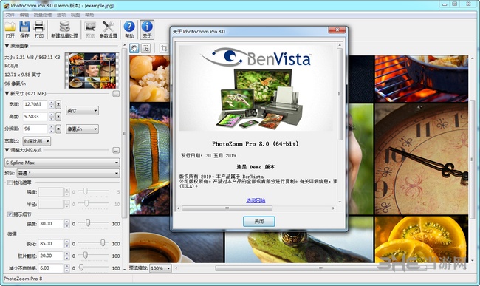Screen dimensions: 480x286
Task: Click the 高度 spinner arrows
Action: [x=52, y=117]
